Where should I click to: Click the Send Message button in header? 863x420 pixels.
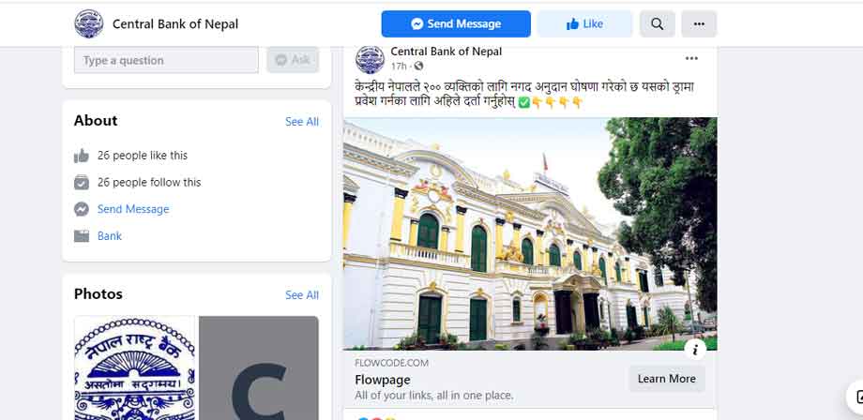pos(456,24)
